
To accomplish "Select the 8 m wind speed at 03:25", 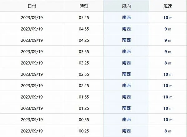I will 168,63.
